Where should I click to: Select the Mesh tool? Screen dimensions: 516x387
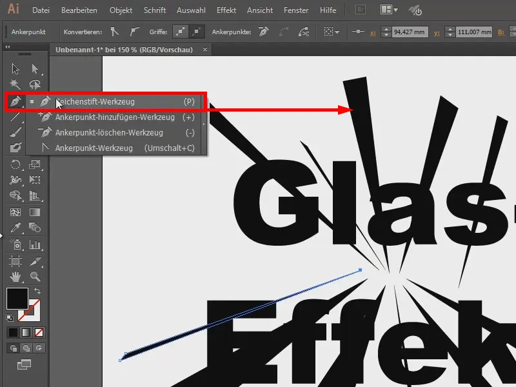15,212
